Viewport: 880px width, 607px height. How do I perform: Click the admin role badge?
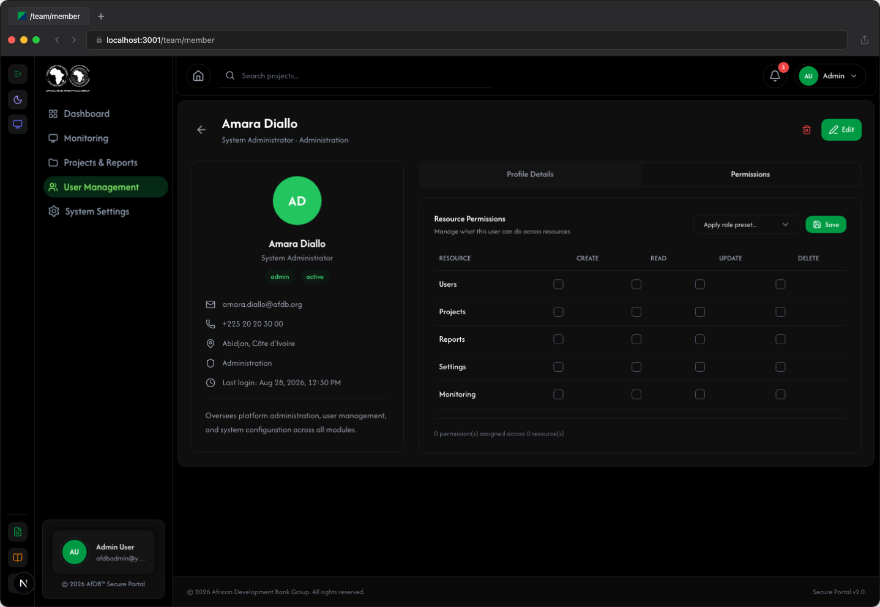tap(280, 277)
